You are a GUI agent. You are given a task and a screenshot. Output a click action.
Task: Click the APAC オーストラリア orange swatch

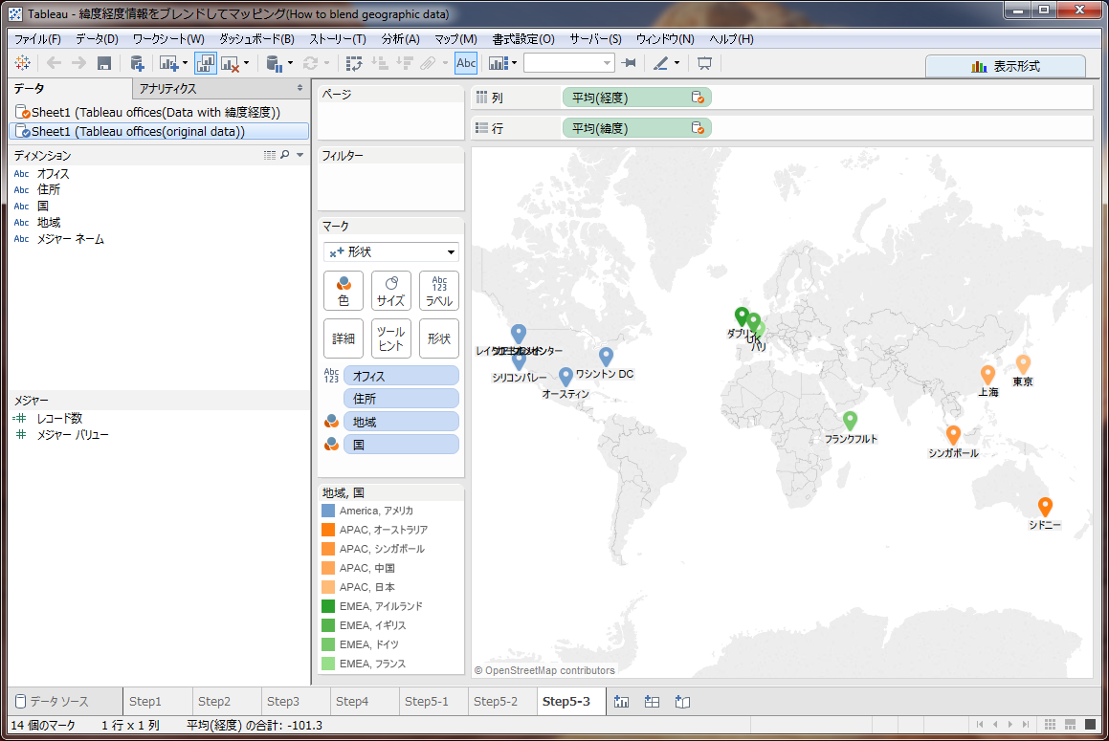(x=328, y=530)
